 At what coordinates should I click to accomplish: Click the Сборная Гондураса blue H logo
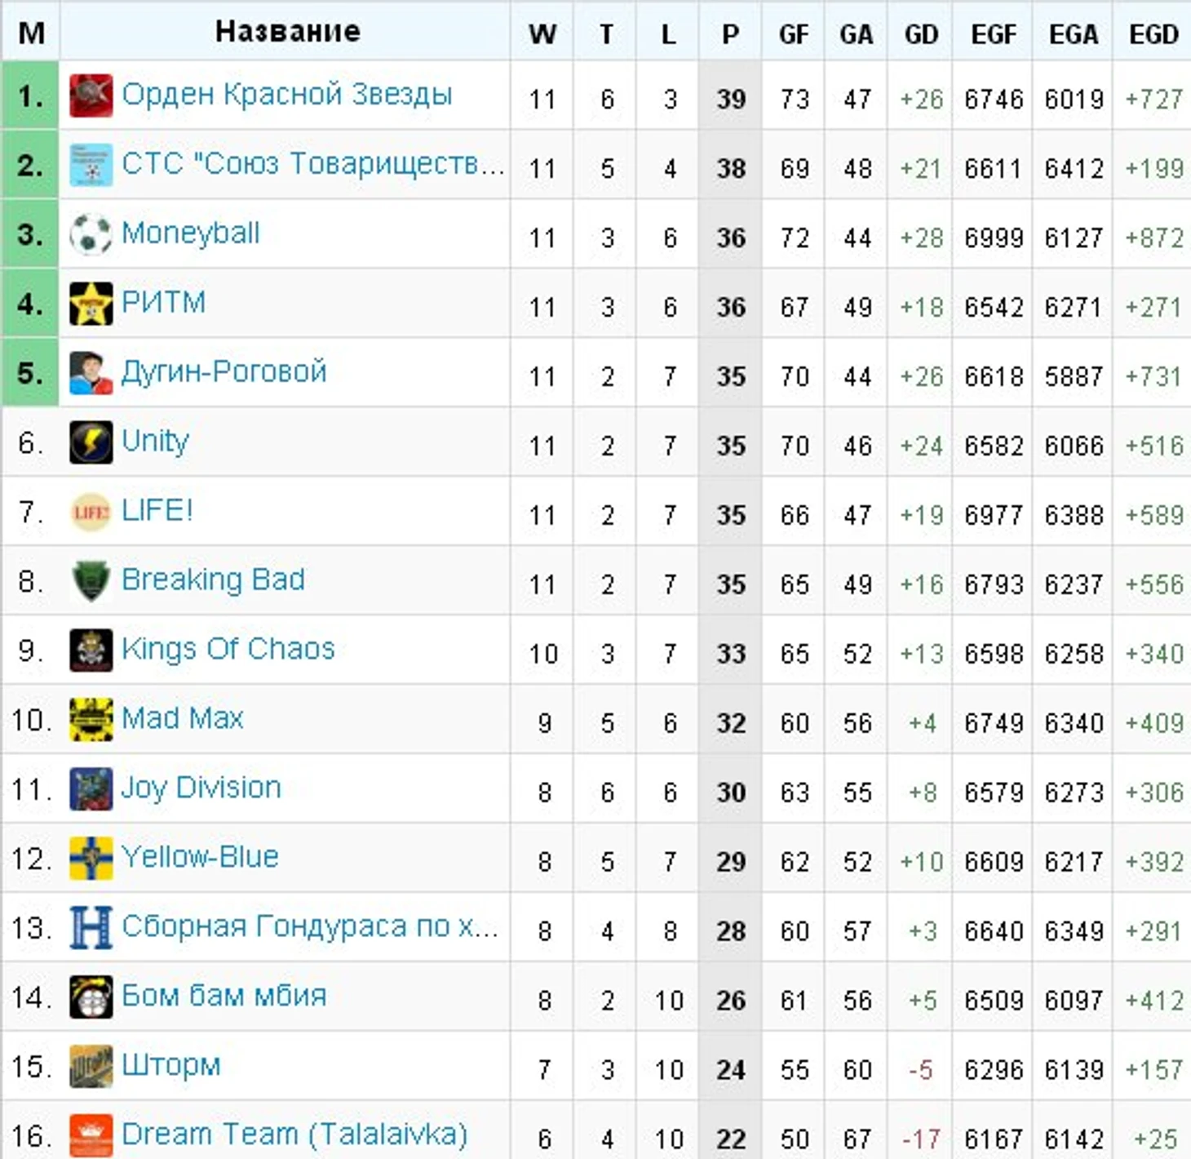coord(91,928)
